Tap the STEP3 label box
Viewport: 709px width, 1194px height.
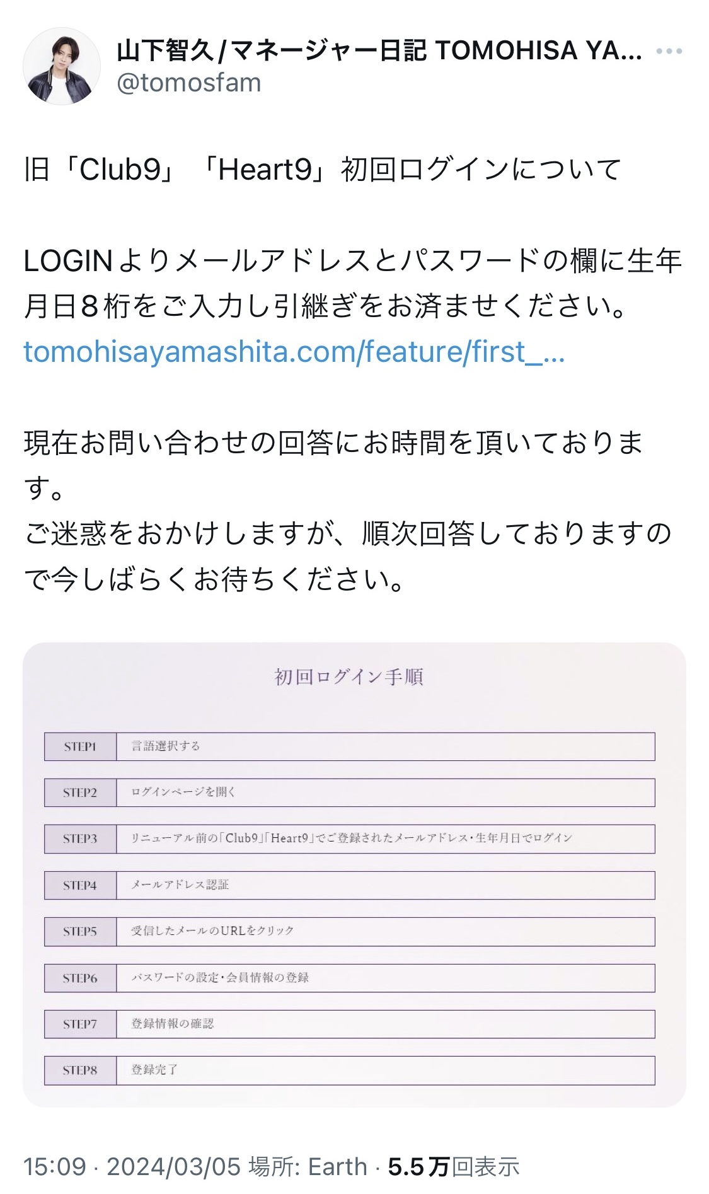[x=80, y=839]
